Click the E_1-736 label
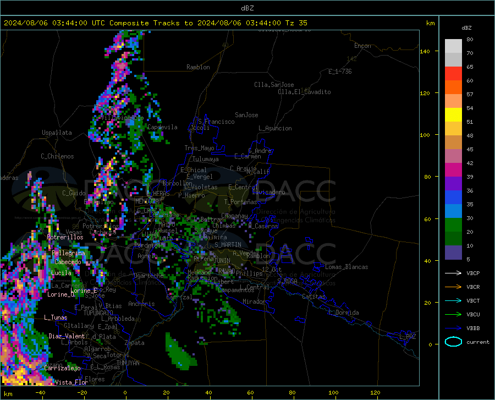495x400 pixels. 340,72
